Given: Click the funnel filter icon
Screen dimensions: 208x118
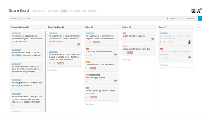Looking at the screenshot, I should point(168,19).
